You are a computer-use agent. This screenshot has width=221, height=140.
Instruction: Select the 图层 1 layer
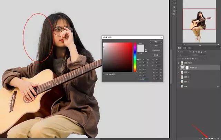(x=199, y=82)
